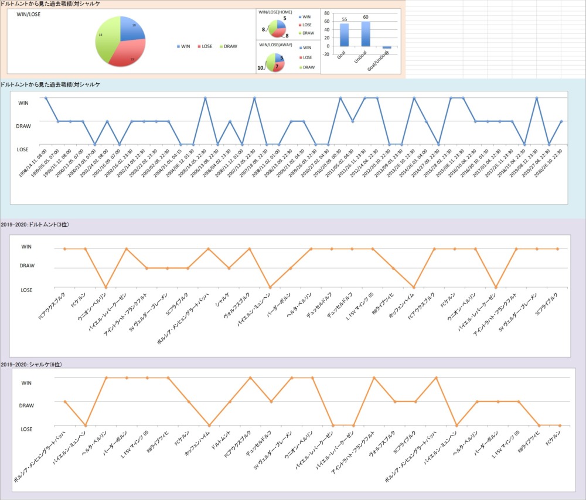The height and width of the screenshot is (500, 586).
Task: Click the "WIN/LOSE(HOME)" chart title
Action: [x=275, y=12]
